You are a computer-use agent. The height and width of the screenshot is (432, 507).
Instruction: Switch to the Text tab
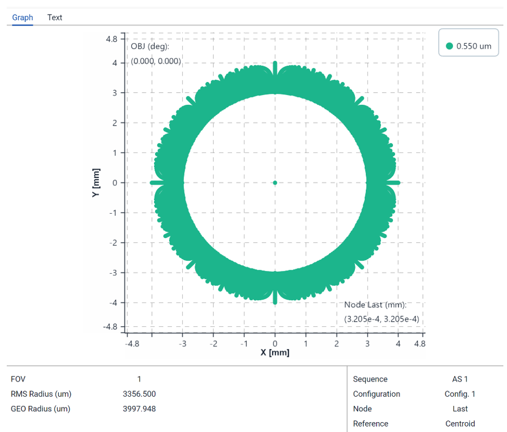(x=54, y=18)
